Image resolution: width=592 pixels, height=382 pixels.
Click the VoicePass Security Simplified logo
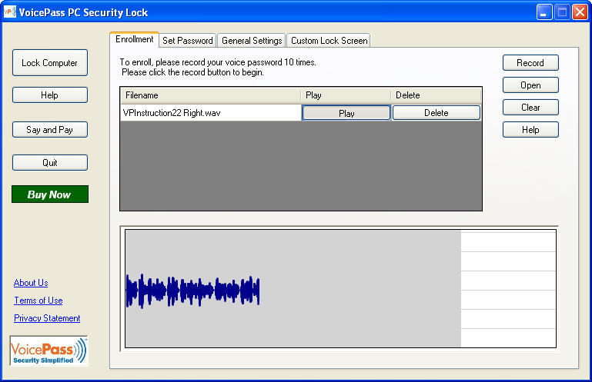pos(48,351)
